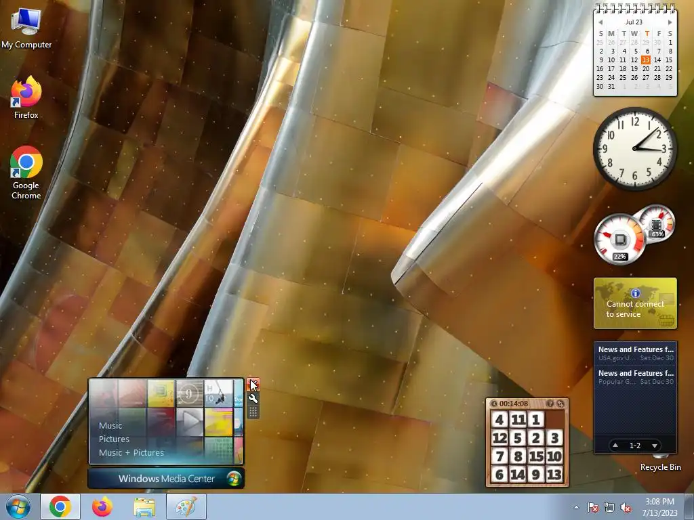This screenshot has height=520, width=694.
Task: Click the CPU meter gadget showing 22%
Action: click(619, 239)
